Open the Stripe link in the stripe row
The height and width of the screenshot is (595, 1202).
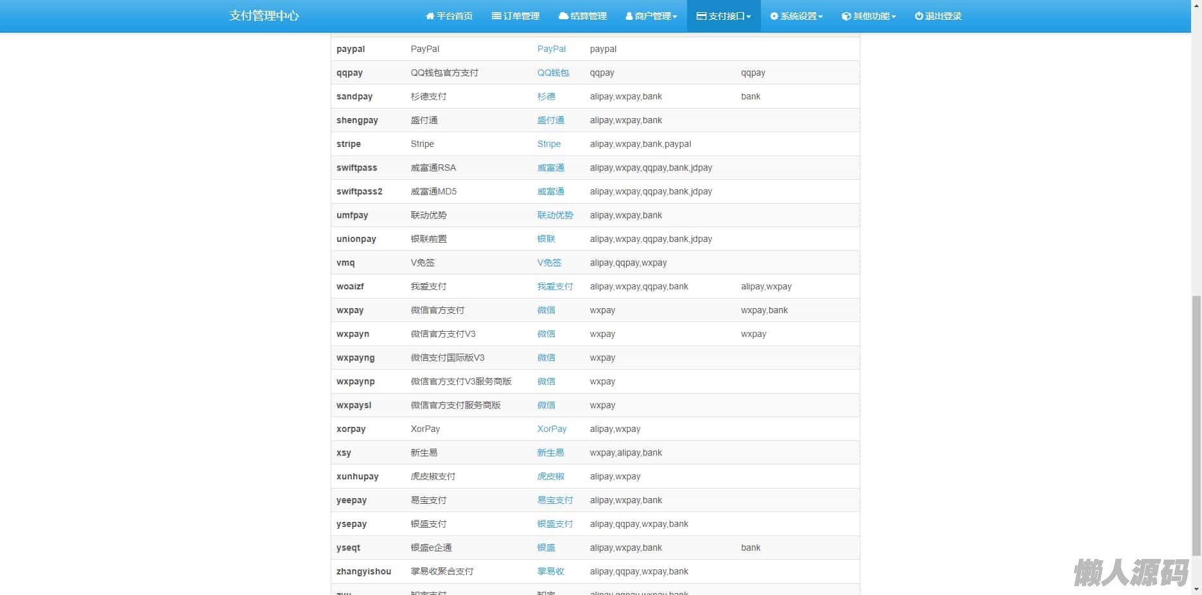pos(548,144)
